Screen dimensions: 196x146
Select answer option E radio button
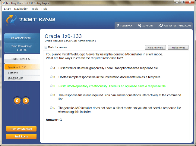tap(51, 108)
